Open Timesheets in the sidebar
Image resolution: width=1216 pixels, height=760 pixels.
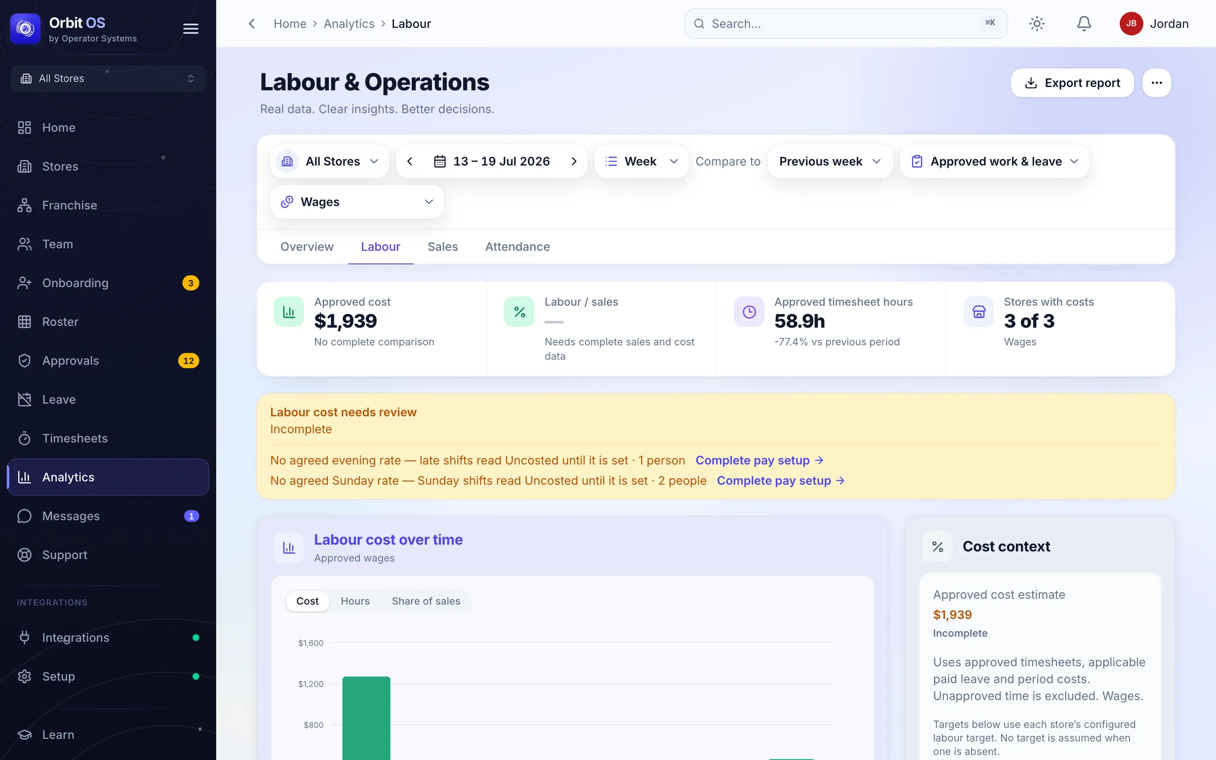pos(107,438)
